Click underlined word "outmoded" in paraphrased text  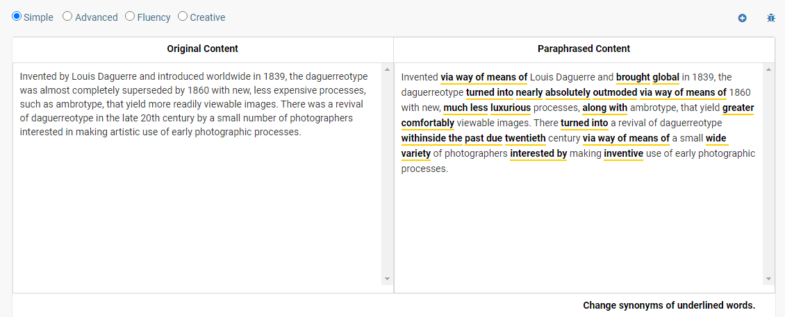coord(615,92)
